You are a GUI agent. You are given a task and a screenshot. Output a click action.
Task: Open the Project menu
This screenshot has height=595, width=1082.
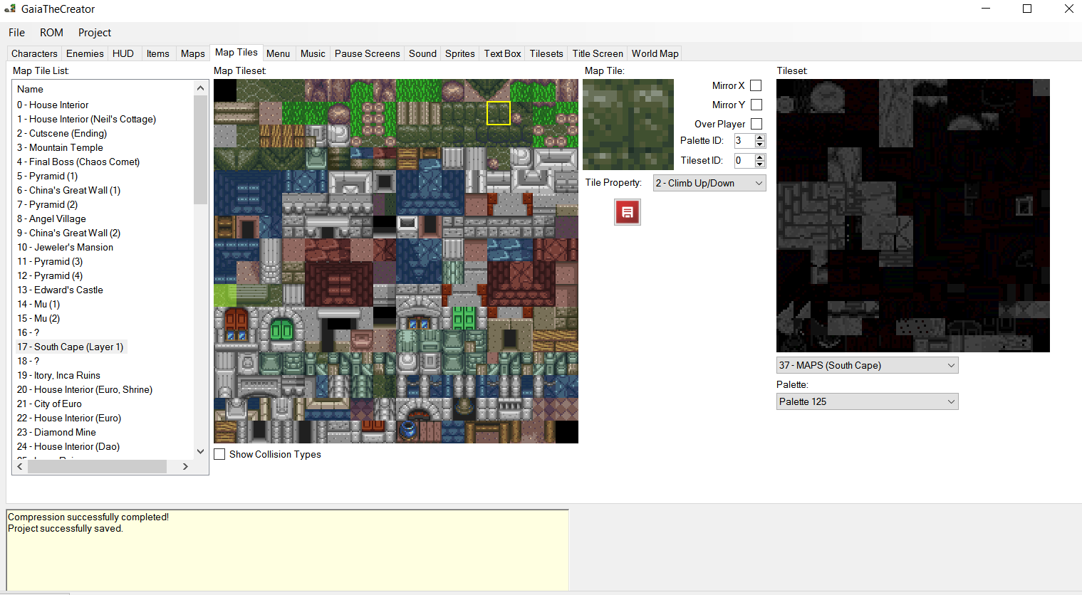coord(95,32)
